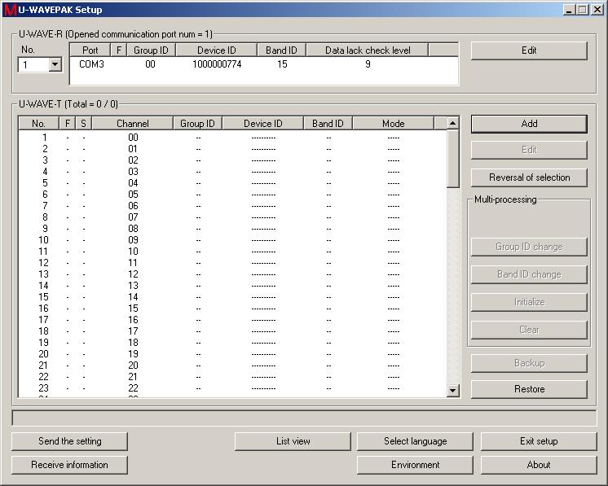Open Environment settings

coord(415,465)
